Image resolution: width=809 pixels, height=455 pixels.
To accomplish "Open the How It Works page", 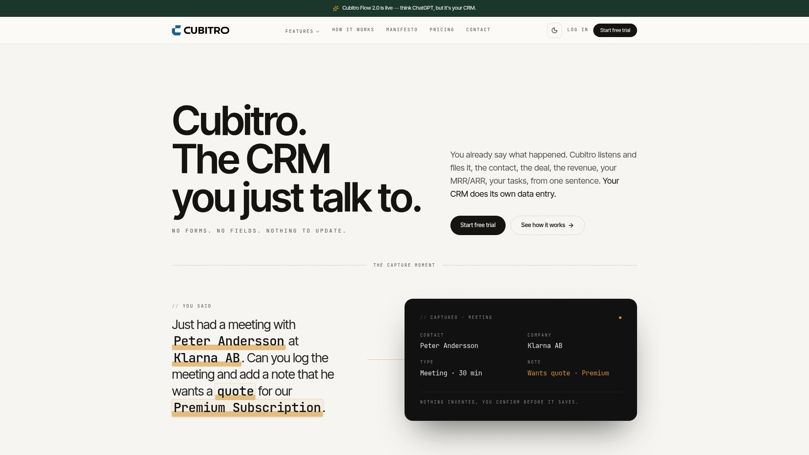I will coord(353,30).
